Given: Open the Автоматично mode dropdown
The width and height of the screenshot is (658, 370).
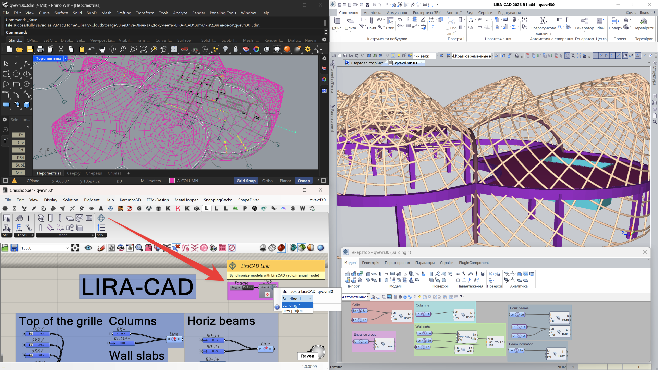Looking at the screenshot, I should point(368,297).
